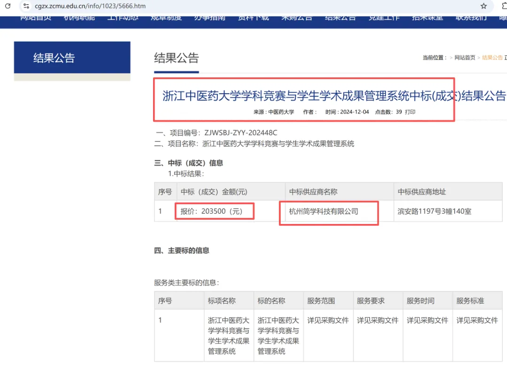This screenshot has height=365, width=507.
Task: Select the 结果公告 sidebar banner
Action: (72, 58)
